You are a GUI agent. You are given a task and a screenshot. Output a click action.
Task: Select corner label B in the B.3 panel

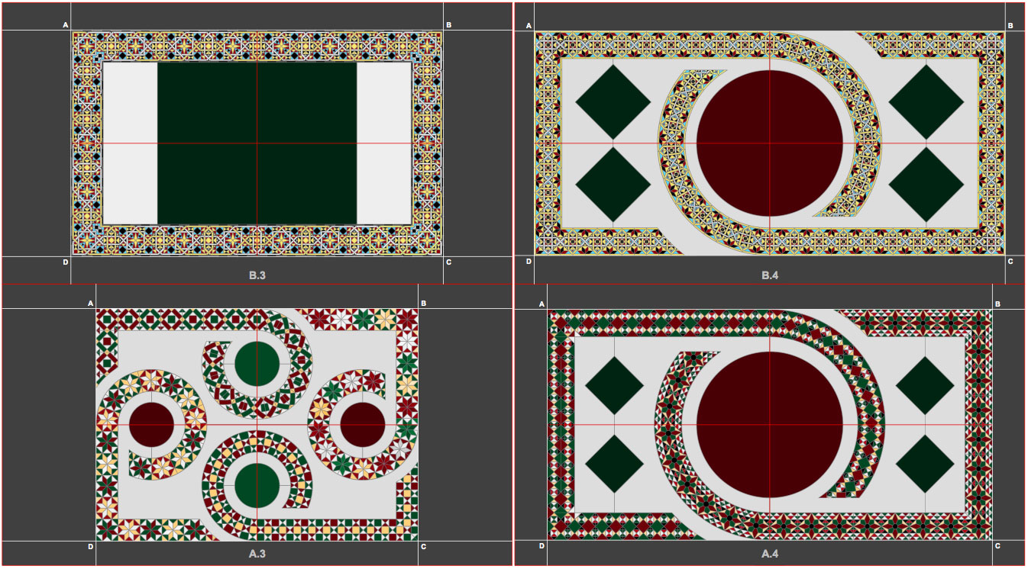448,25
